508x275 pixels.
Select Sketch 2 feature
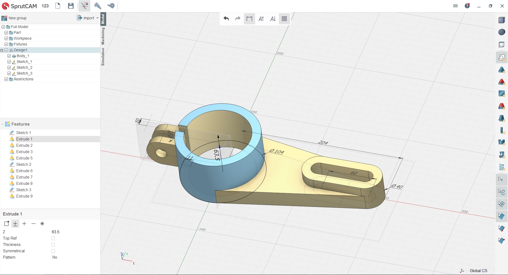coord(24,164)
